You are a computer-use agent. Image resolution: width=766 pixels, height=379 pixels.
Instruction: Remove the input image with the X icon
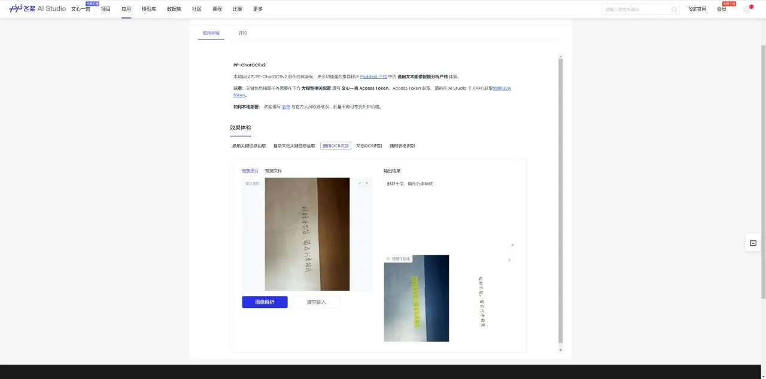click(367, 183)
